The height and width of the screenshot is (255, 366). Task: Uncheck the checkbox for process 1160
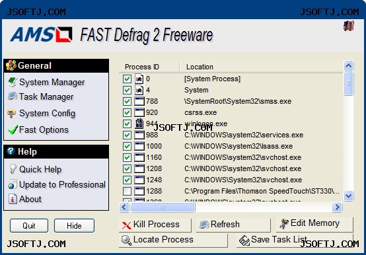click(x=127, y=157)
